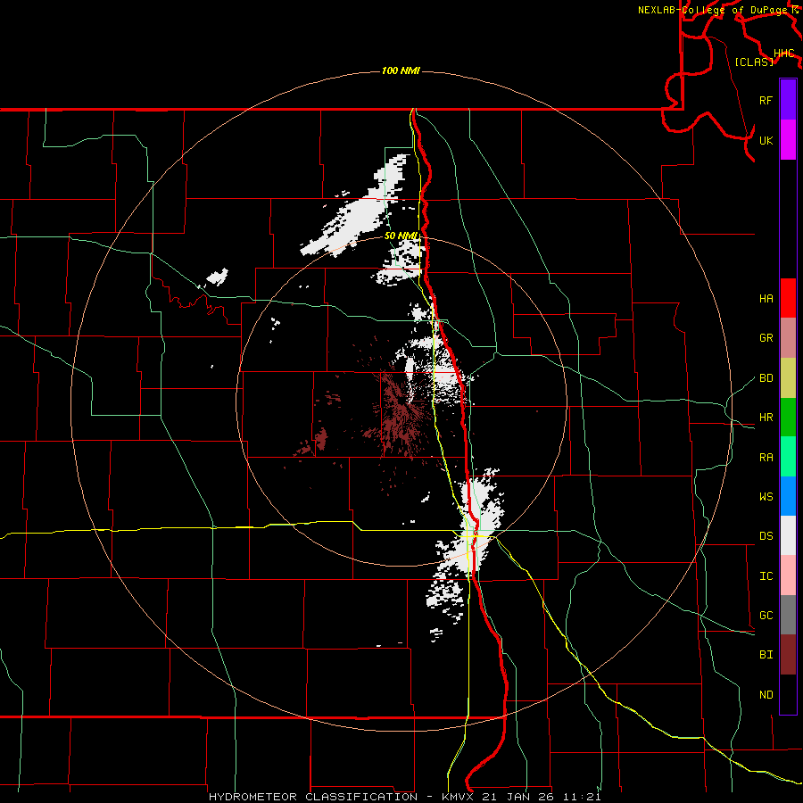Click the BI dark red legend swatch
Screen dimensions: 803x803
click(x=788, y=655)
